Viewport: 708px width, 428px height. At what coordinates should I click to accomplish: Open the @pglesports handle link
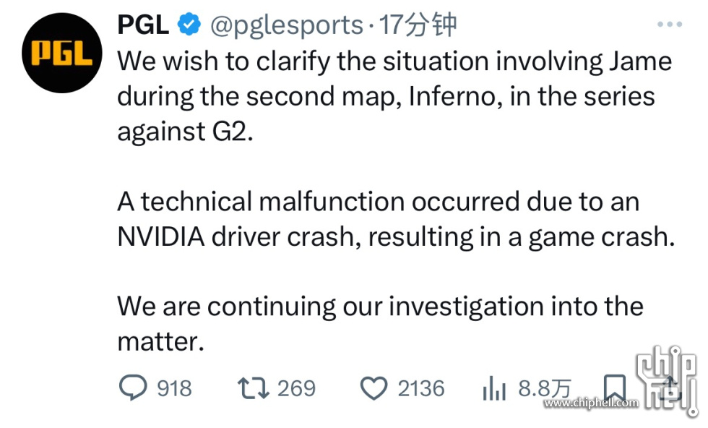click(x=287, y=25)
